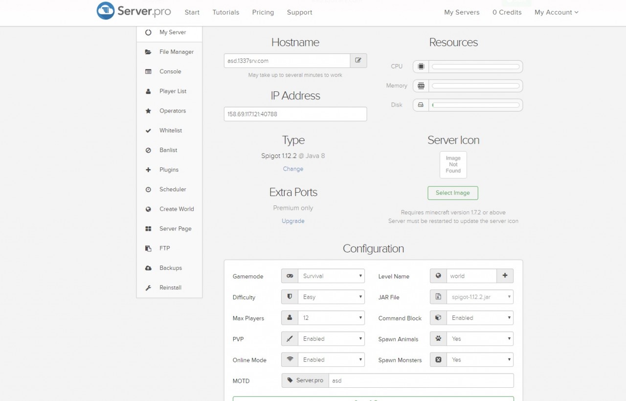Open the Difficulty dropdown showing Easy
Screen dimensions: 626x401
[x=331, y=297]
